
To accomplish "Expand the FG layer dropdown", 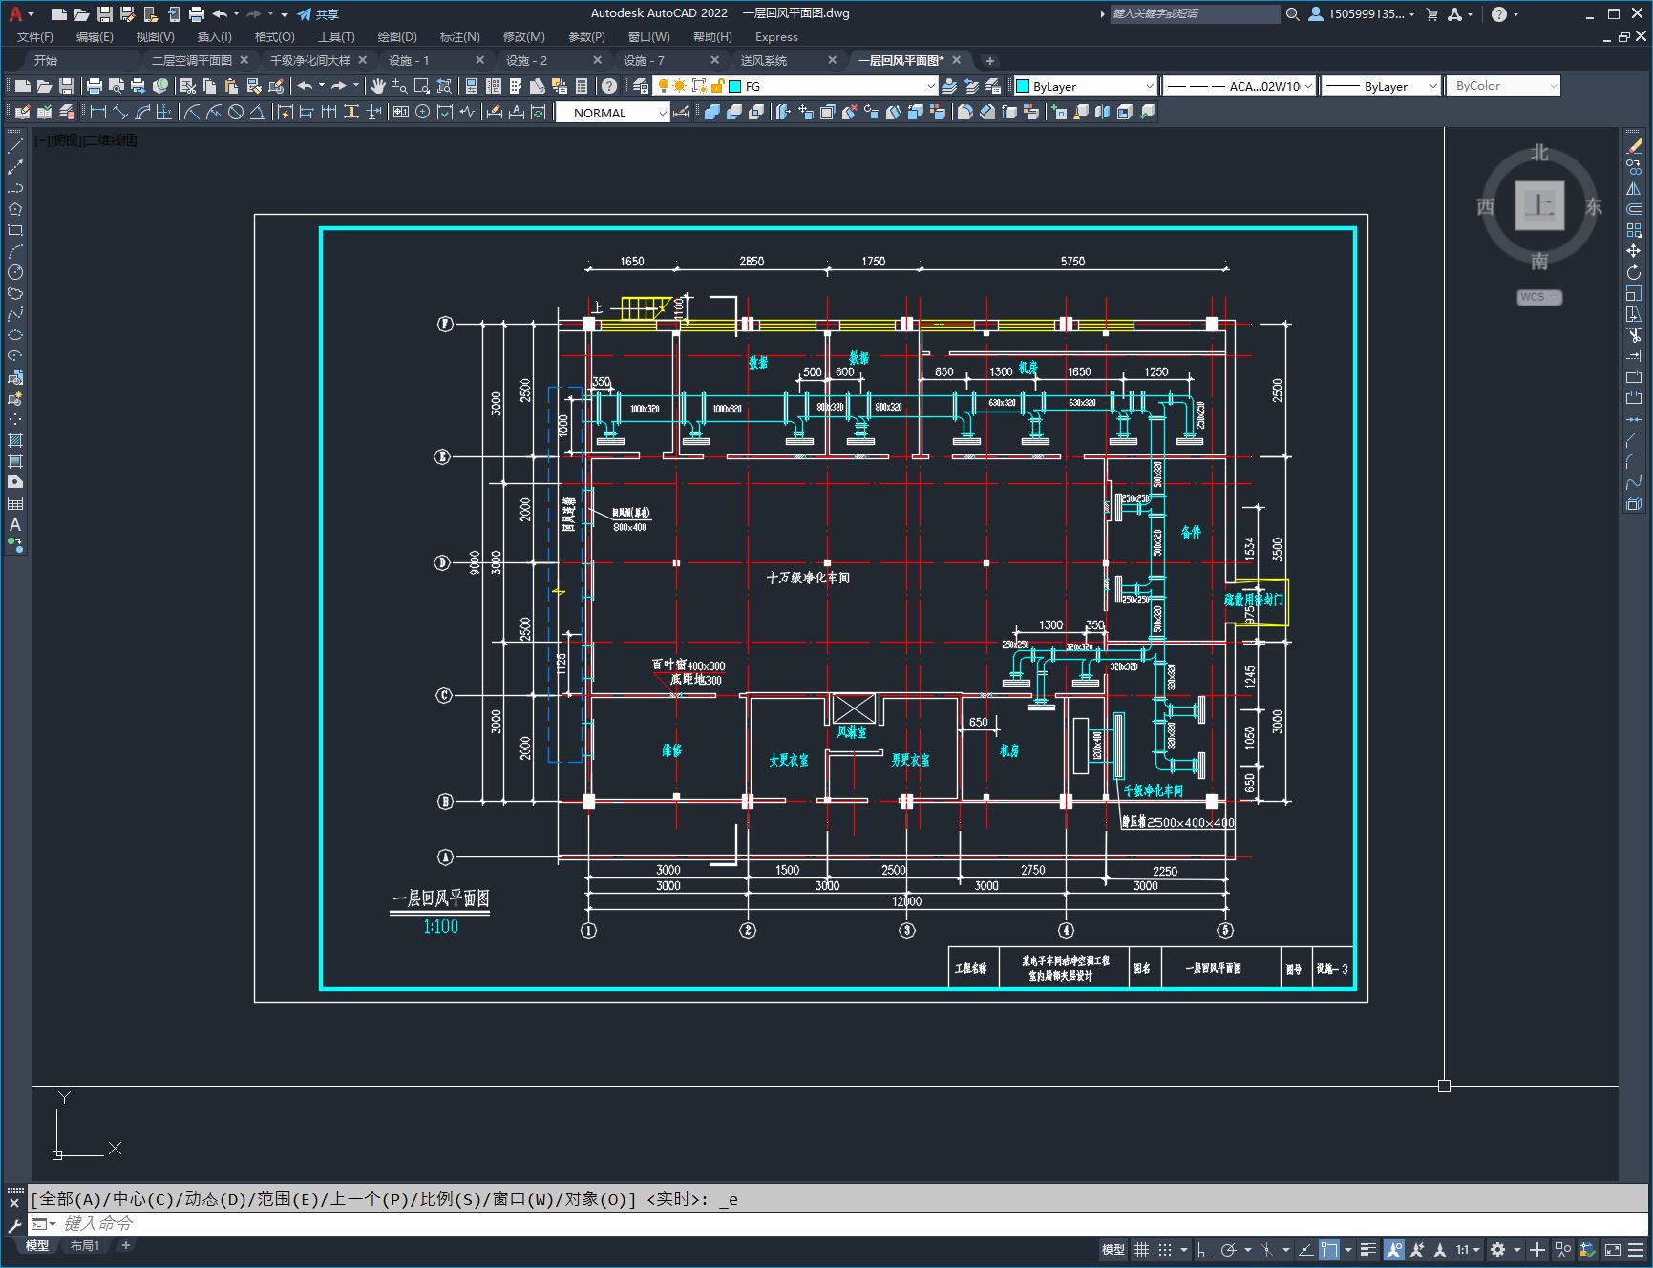I will coord(930,86).
